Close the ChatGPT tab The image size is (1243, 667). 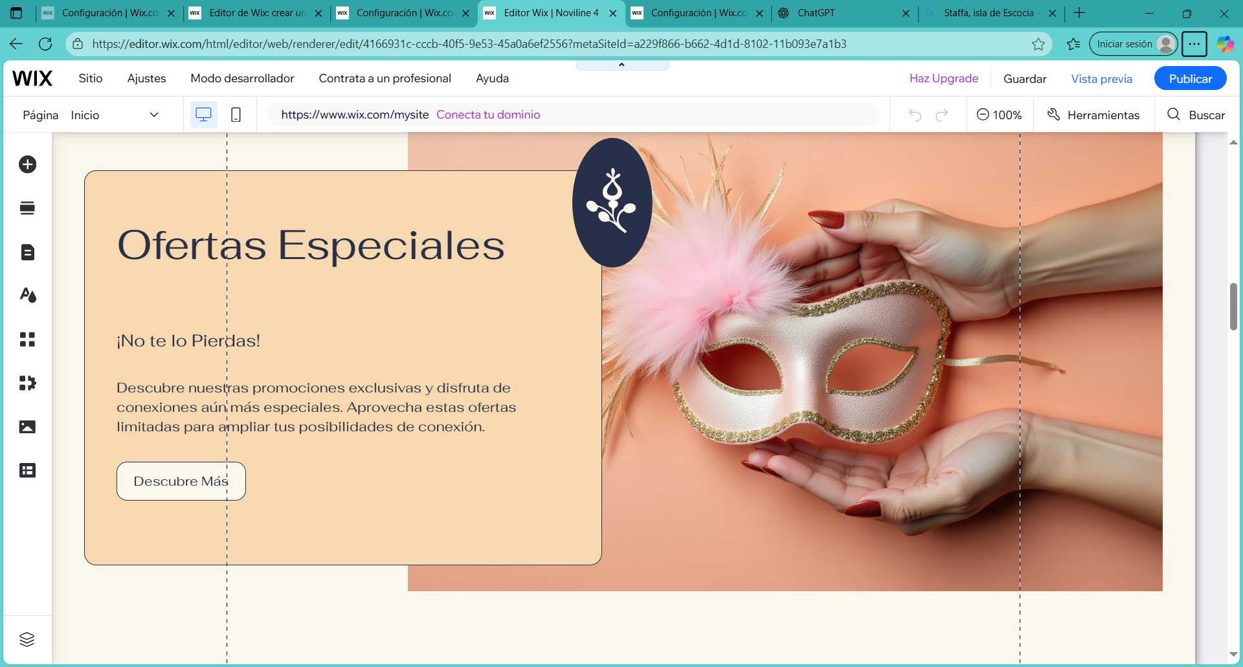(906, 13)
